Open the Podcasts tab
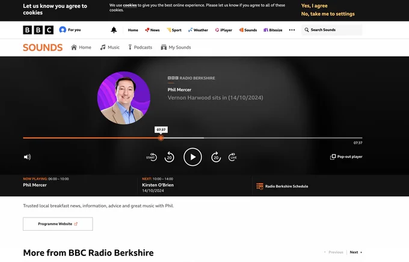The width and height of the screenshot is (409, 262). (x=140, y=47)
